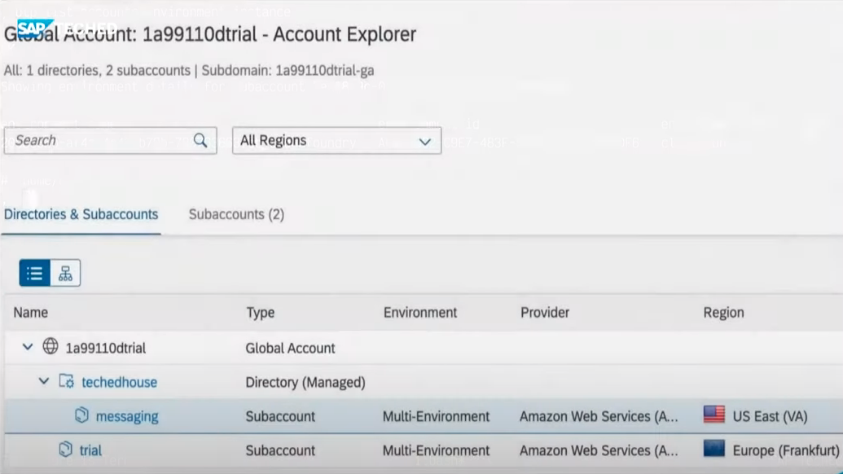Click the 'Subdomain: 1a99110dtrial-ga' text
This screenshot has width=843, height=474.
[288, 70]
